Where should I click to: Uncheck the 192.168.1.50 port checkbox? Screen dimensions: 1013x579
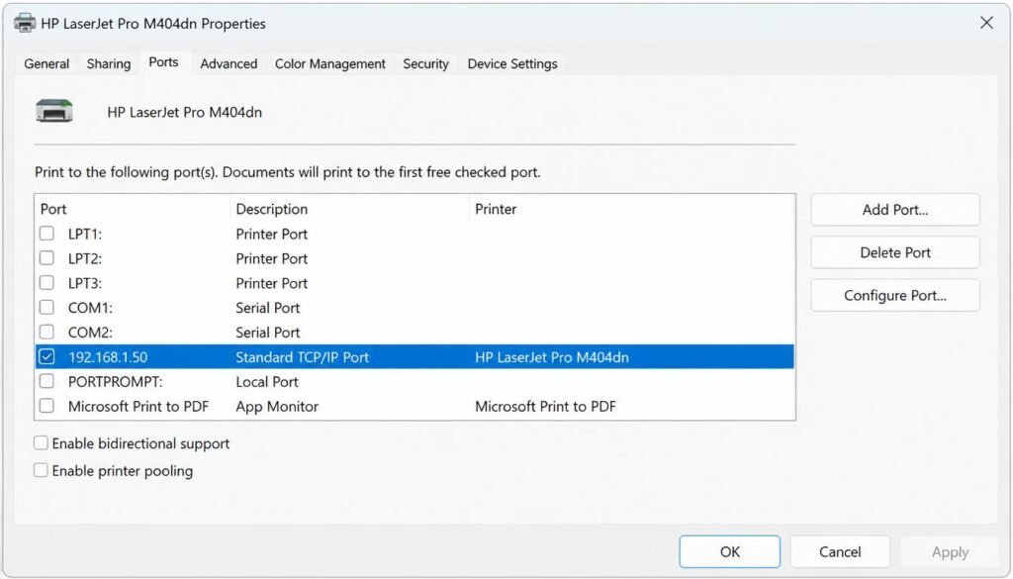pos(46,356)
